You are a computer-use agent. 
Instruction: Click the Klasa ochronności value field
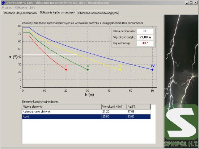(145, 31)
